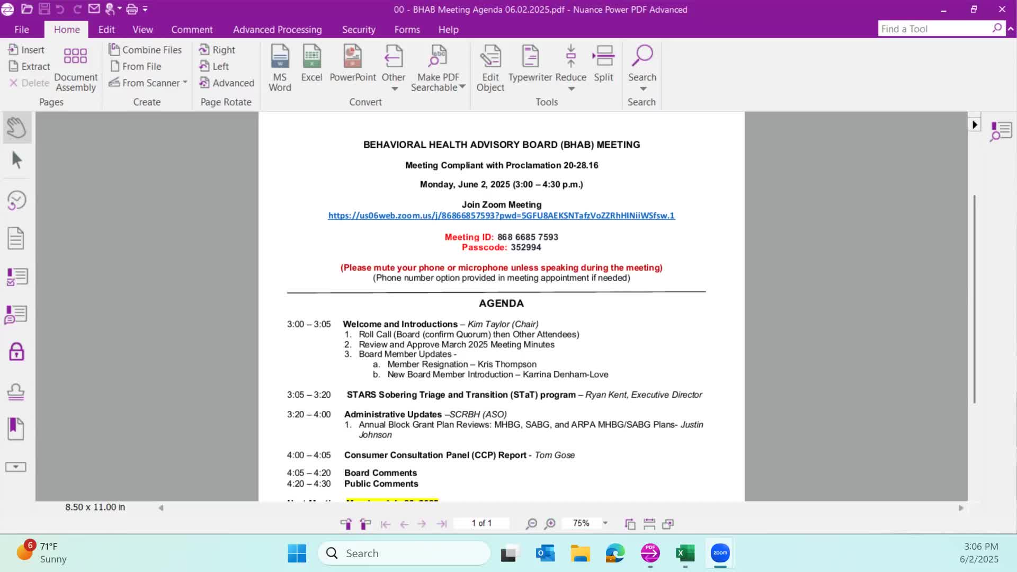Toggle right panel with black arrow
This screenshot has height=572, width=1017.
tap(974, 125)
